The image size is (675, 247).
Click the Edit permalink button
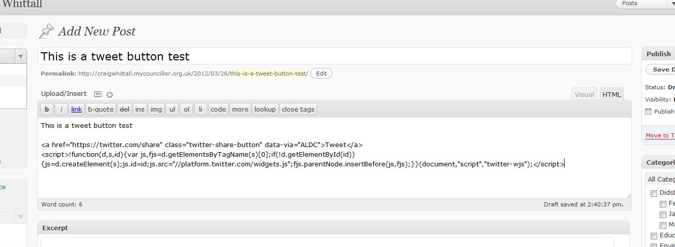(321, 74)
